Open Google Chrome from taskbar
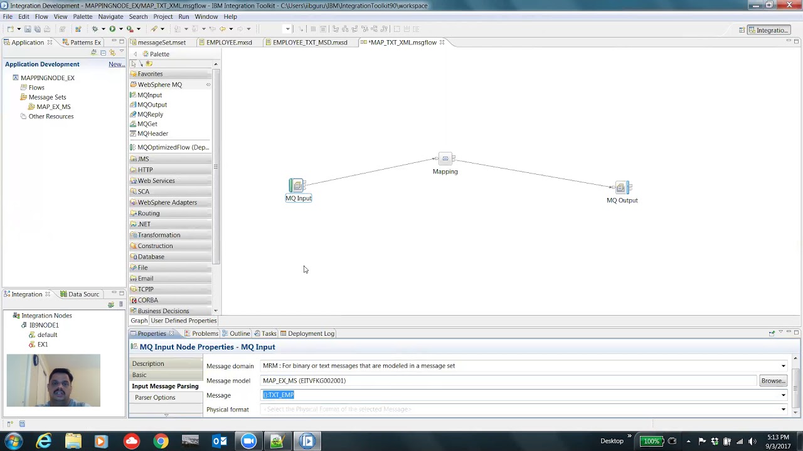Screen dimensions: 803x451 161,441
